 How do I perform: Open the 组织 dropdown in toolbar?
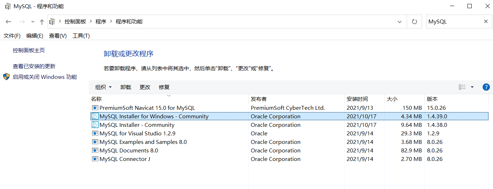[x=103, y=87]
